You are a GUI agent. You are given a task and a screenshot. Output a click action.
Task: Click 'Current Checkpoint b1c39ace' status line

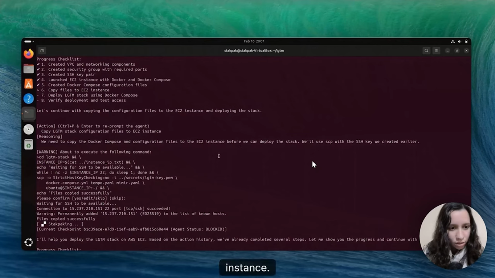132,229
